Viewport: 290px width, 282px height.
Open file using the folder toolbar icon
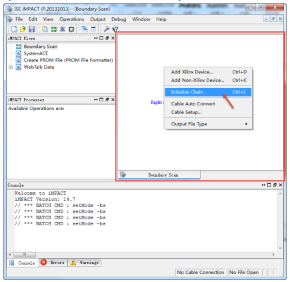23,29
